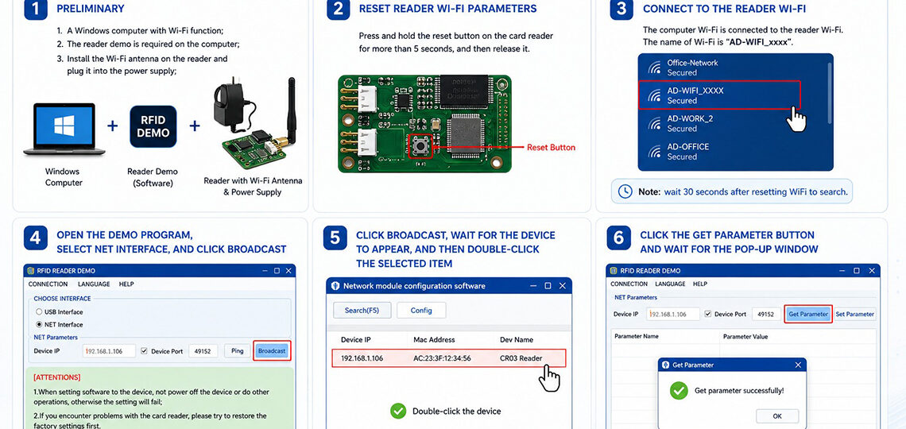Click the Wi-Fi icon beside Office-Network
This screenshot has height=429, width=906.
(654, 68)
